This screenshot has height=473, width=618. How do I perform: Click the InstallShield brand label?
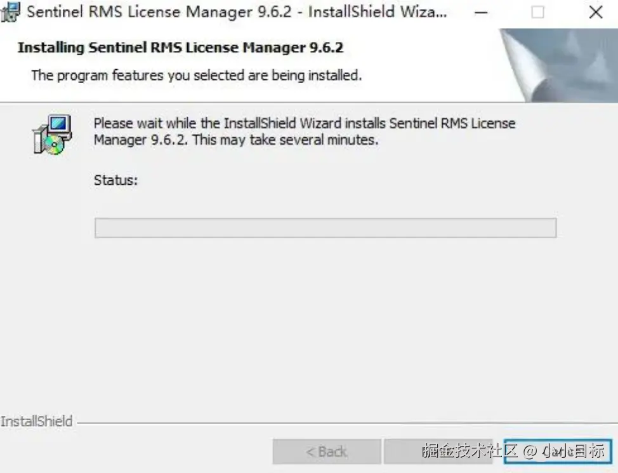point(36,422)
